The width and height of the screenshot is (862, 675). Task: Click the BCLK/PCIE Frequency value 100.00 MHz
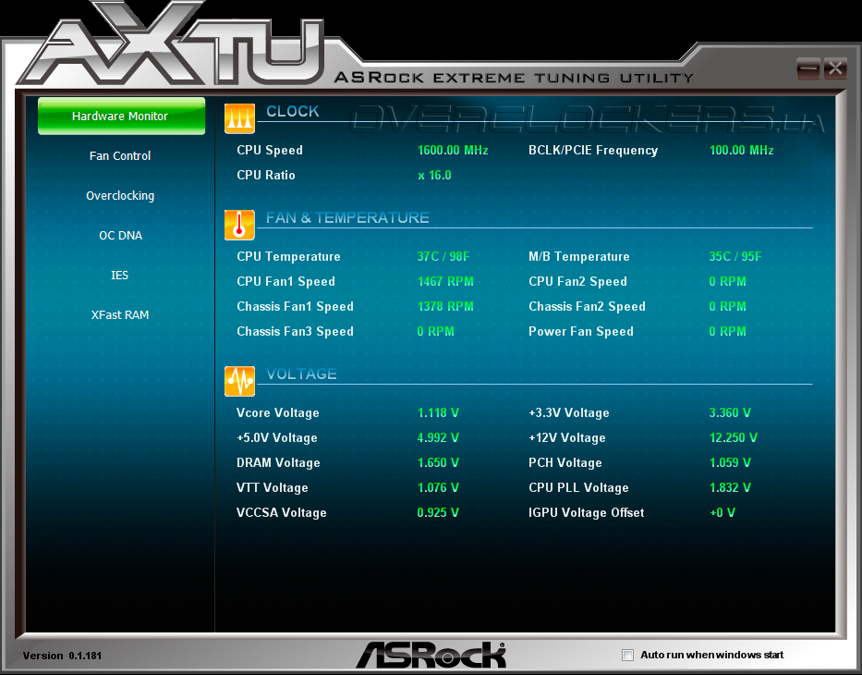pyautogui.click(x=742, y=150)
